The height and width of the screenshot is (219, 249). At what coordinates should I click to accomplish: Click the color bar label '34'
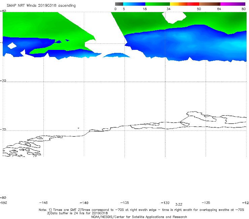pyautogui.click(x=169, y=9)
